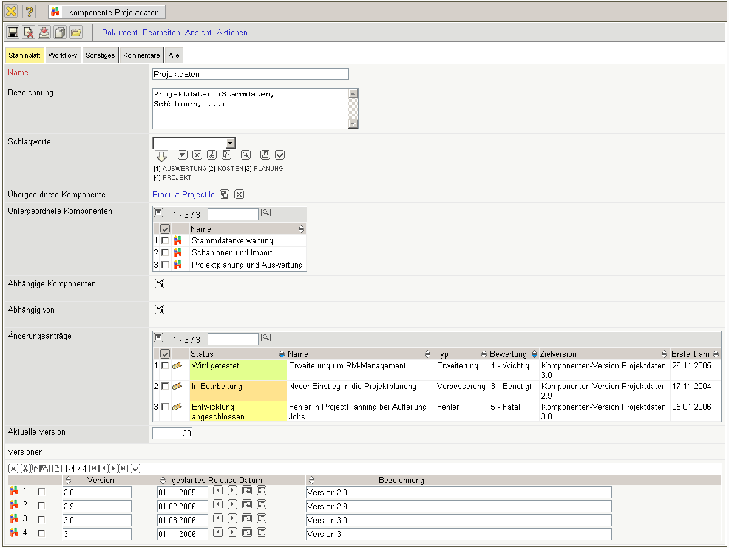The image size is (729, 548).
Task: Sort Änderungsanträge by the Status column
Action: click(x=282, y=354)
